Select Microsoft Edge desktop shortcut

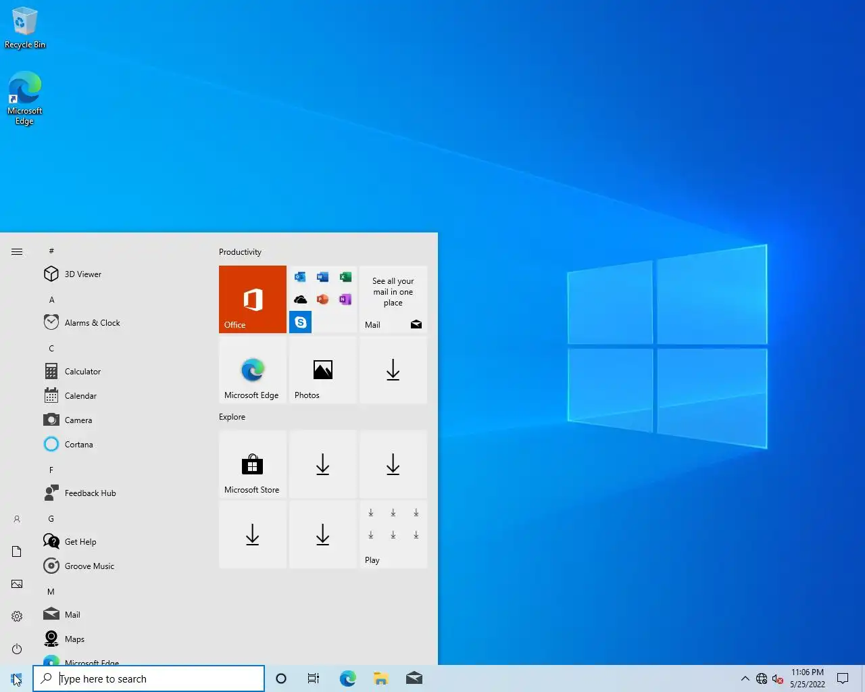coord(25,99)
